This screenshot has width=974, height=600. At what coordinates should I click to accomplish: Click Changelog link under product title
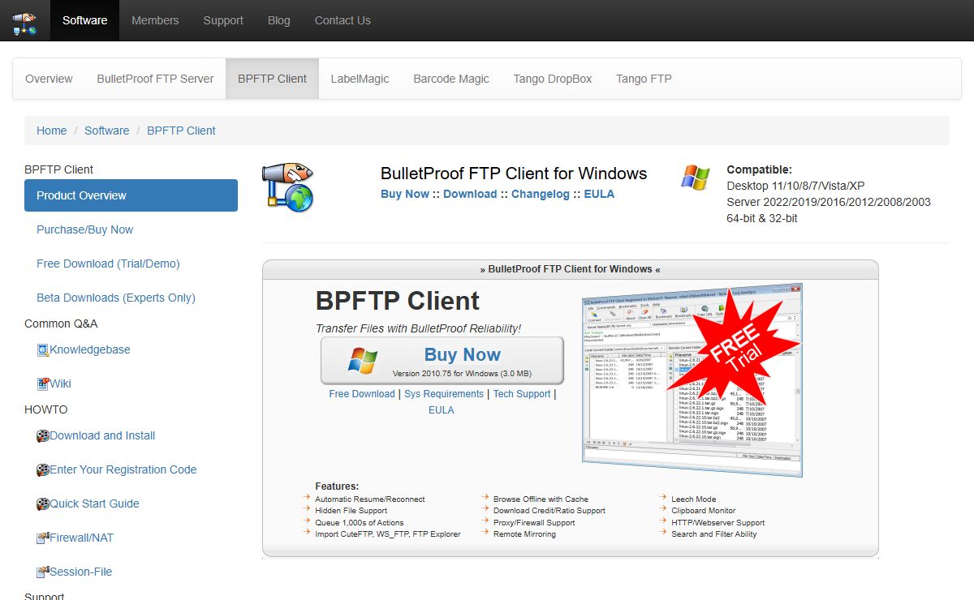coord(541,194)
